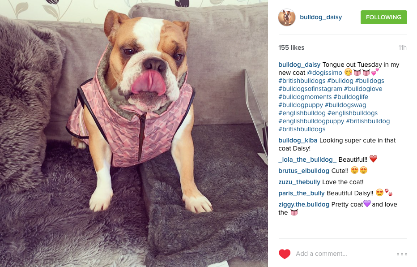This screenshot has height=267, width=417.
Task: Open the #bulldogswag hashtag
Action: click(345, 105)
